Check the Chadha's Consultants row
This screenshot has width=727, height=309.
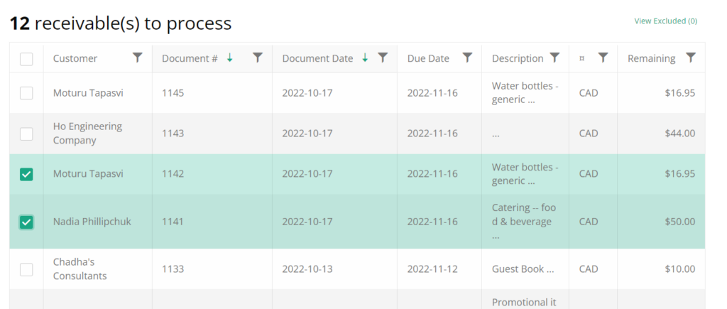pyautogui.click(x=26, y=269)
